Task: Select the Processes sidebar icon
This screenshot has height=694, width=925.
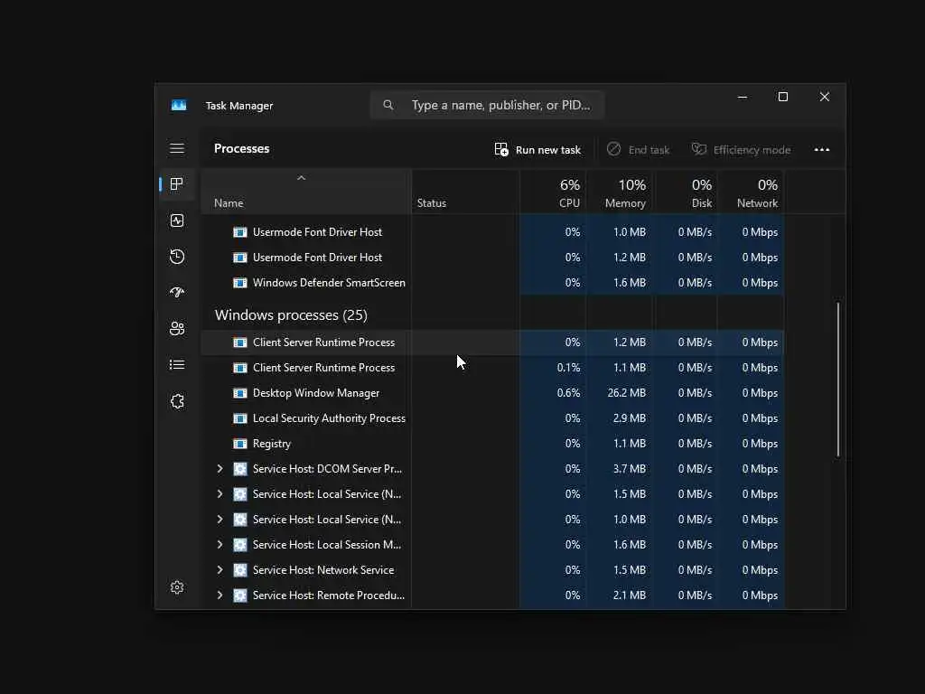Action: [x=177, y=184]
